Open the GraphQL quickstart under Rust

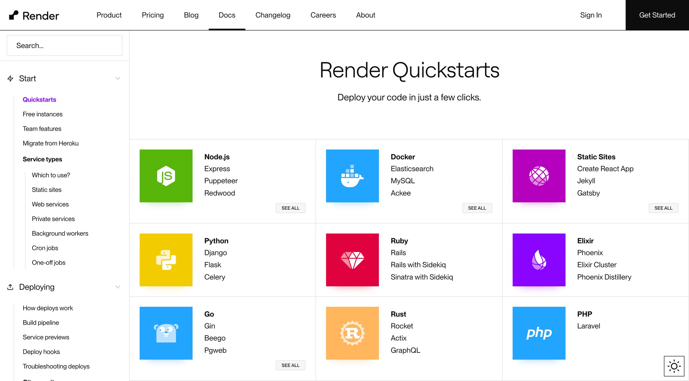pyautogui.click(x=405, y=350)
